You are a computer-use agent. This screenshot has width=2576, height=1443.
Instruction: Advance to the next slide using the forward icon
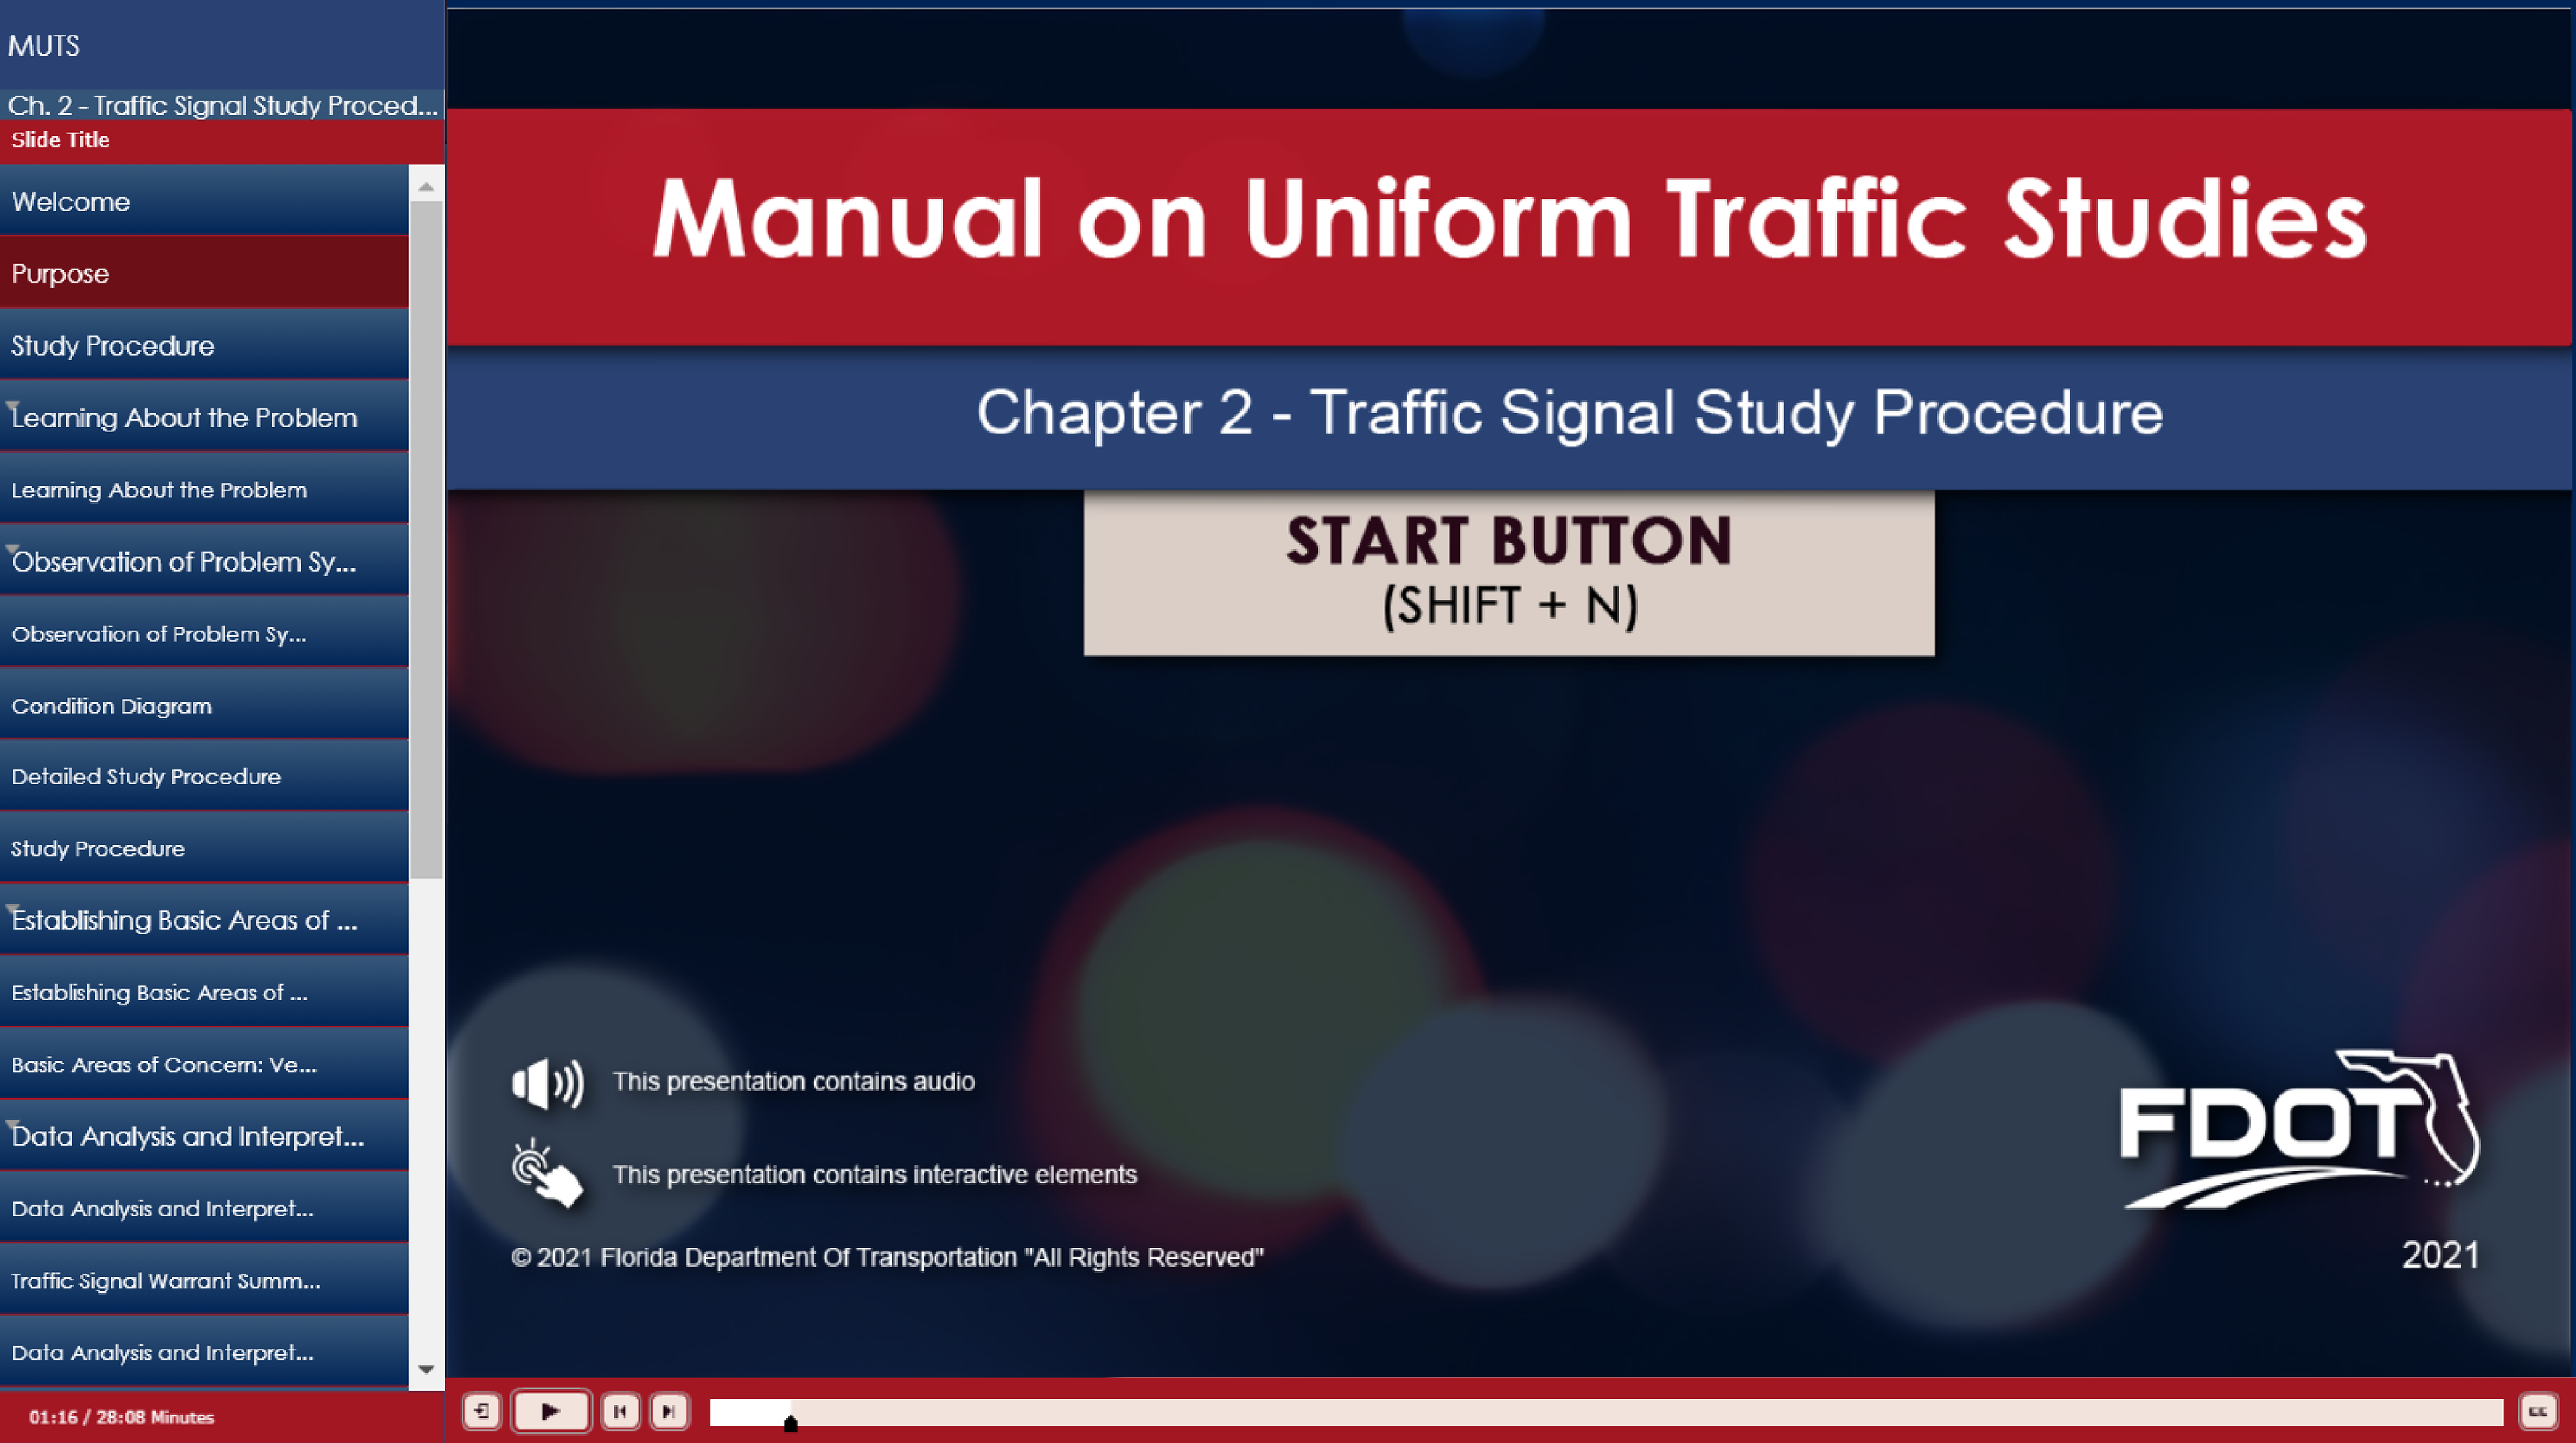pyautogui.click(x=669, y=1411)
